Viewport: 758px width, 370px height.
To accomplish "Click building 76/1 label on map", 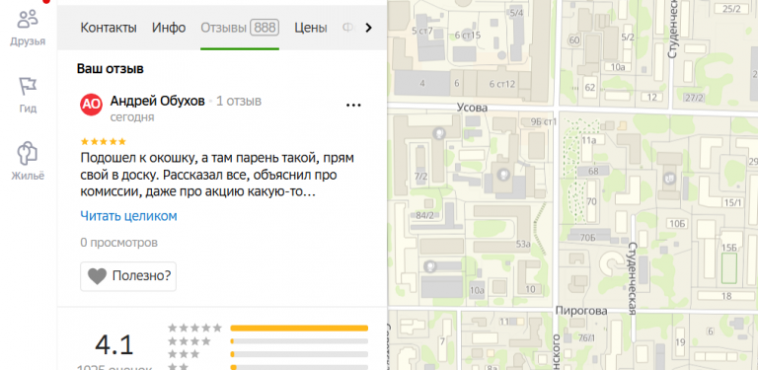I will [x=586, y=337].
